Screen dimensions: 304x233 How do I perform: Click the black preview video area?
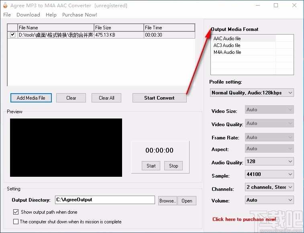[x=66, y=148]
